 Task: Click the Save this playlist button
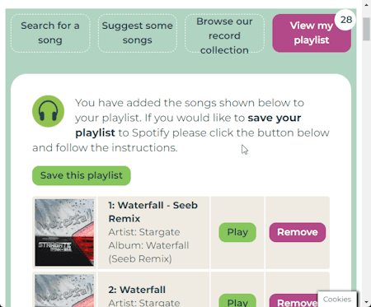coord(82,175)
